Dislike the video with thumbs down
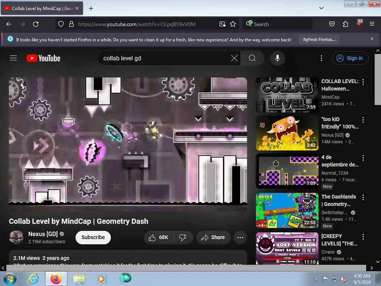This screenshot has height=286, width=381. (183, 237)
